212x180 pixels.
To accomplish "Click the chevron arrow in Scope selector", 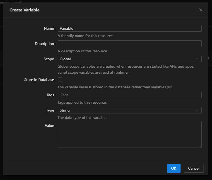I will 197,59.
